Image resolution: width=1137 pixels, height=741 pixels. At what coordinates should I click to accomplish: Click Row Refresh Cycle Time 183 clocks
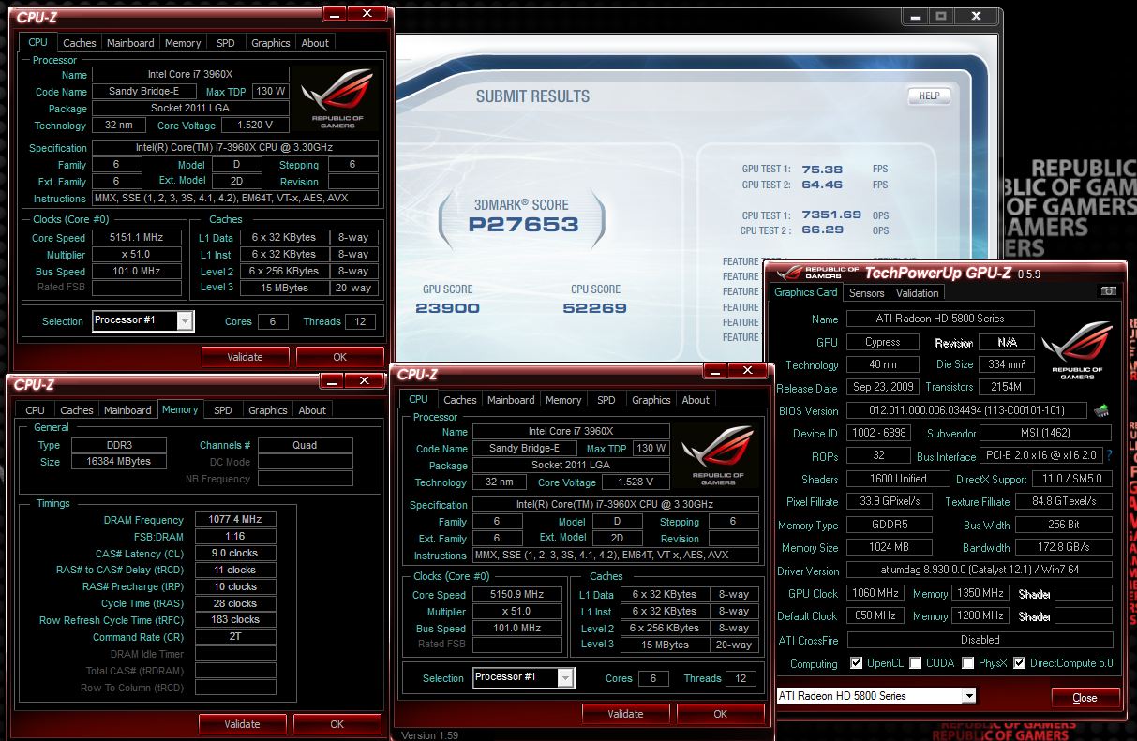coord(235,619)
